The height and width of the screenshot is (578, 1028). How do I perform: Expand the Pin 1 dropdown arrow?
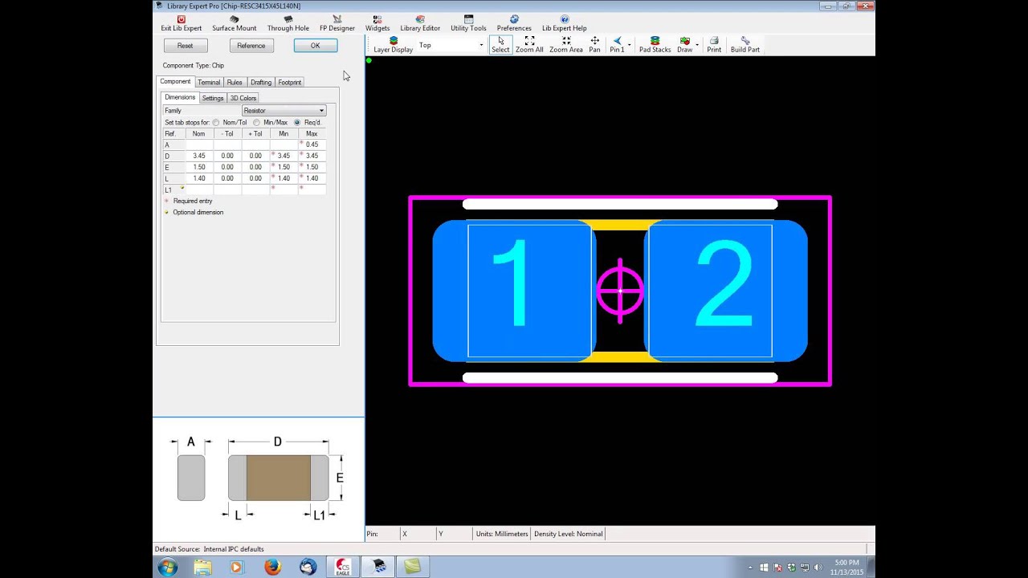point(629,44)
